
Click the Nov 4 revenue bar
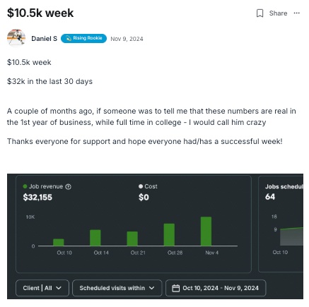[206, 231]
